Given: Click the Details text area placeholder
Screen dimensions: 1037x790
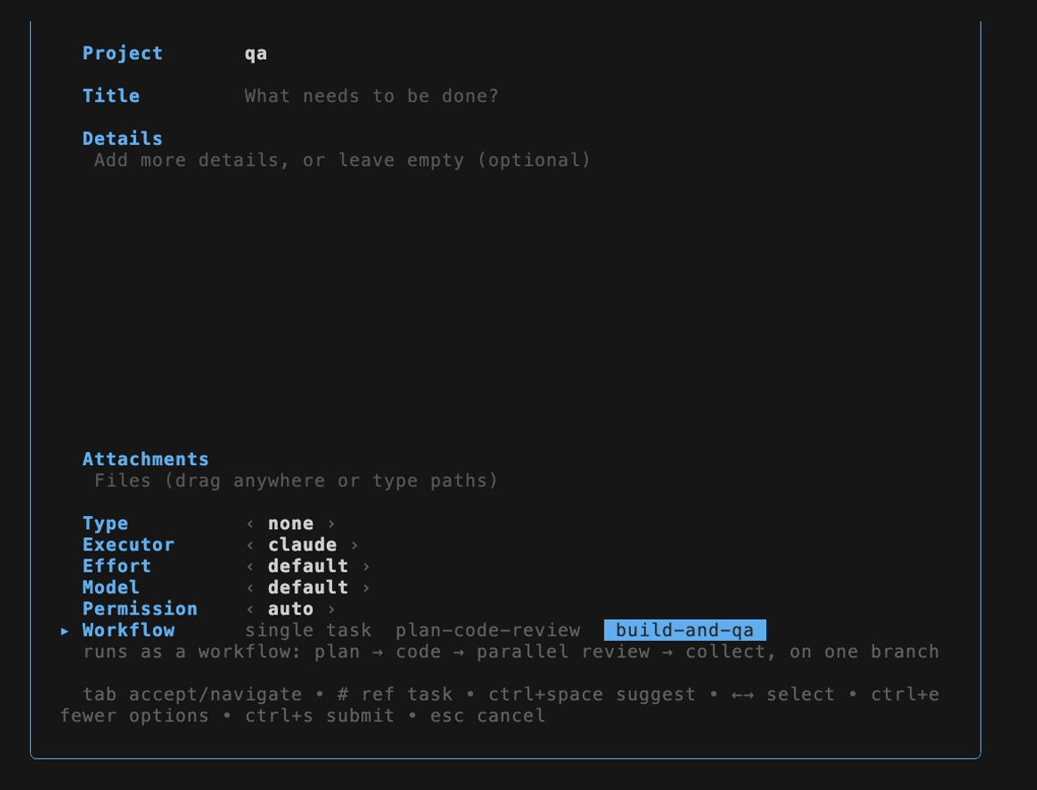Looking at the screenshot, I should 342,160.
